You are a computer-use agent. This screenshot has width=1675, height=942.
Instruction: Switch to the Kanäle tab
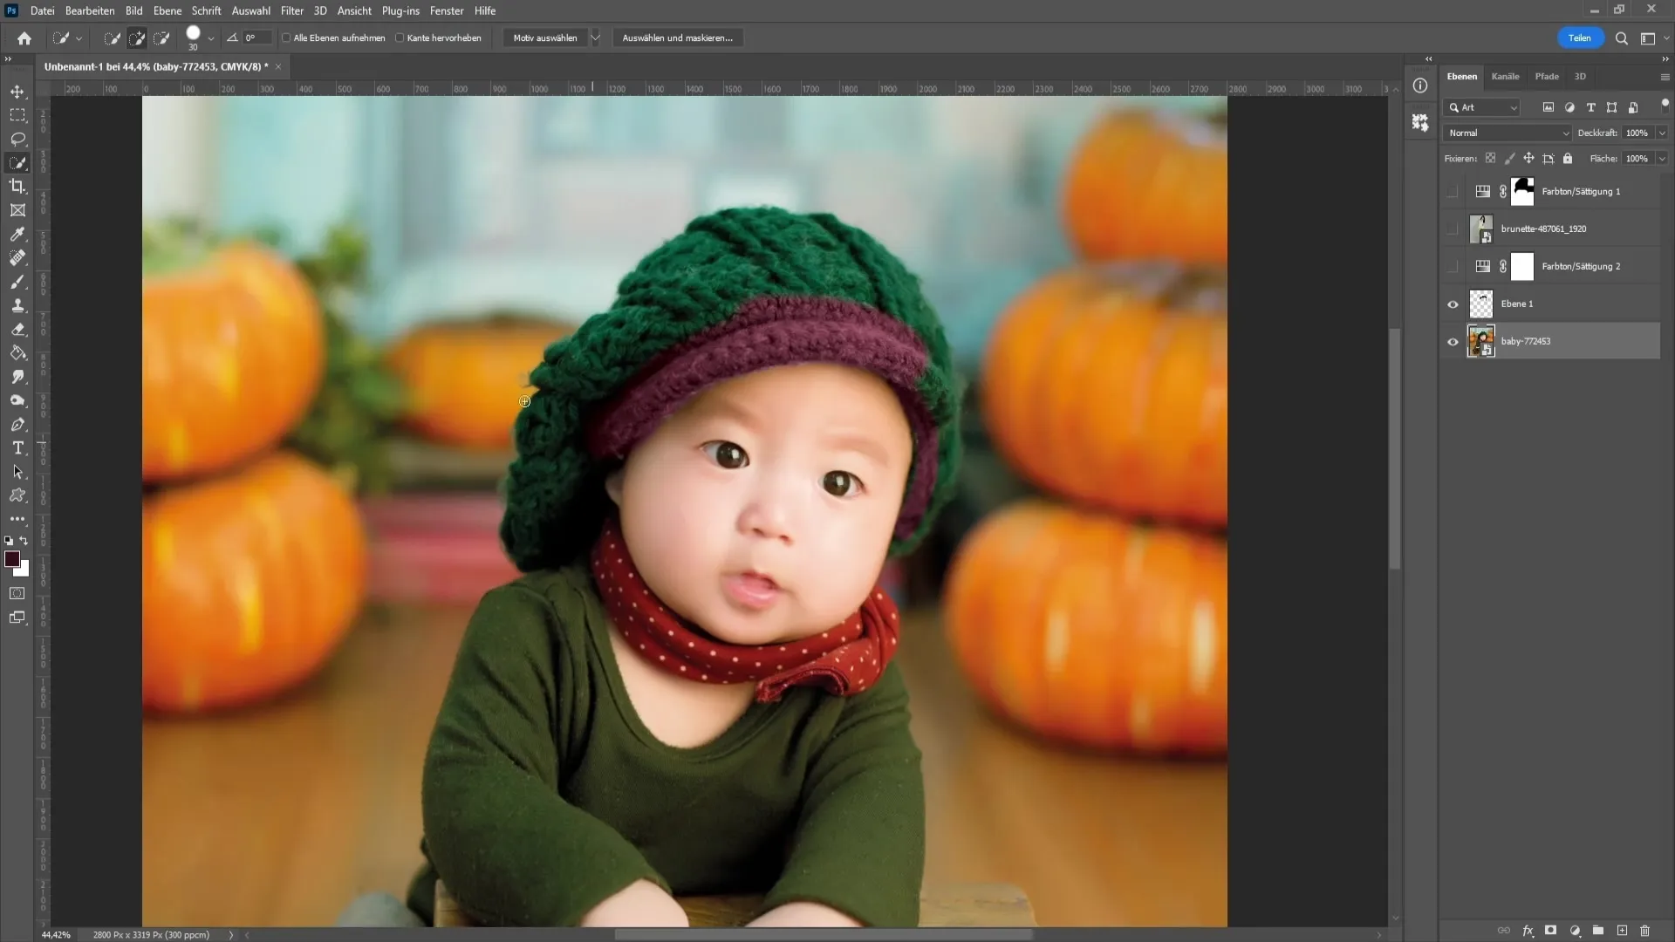coord(1506,76)
